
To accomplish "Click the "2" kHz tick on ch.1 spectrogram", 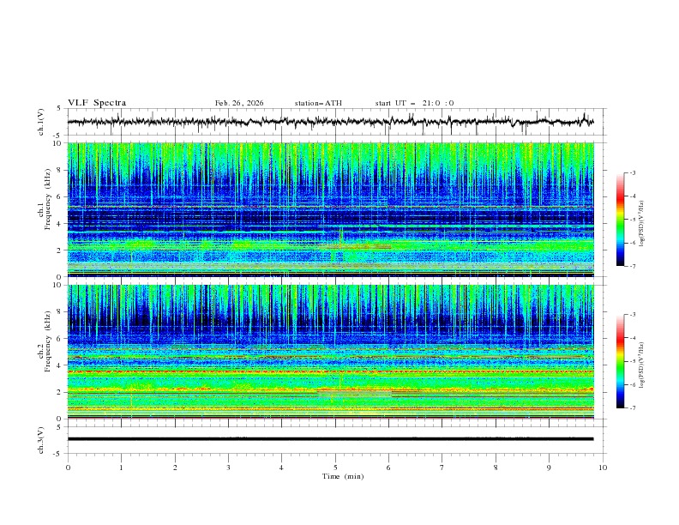I will pyautogui.click(x=60, y=250).
